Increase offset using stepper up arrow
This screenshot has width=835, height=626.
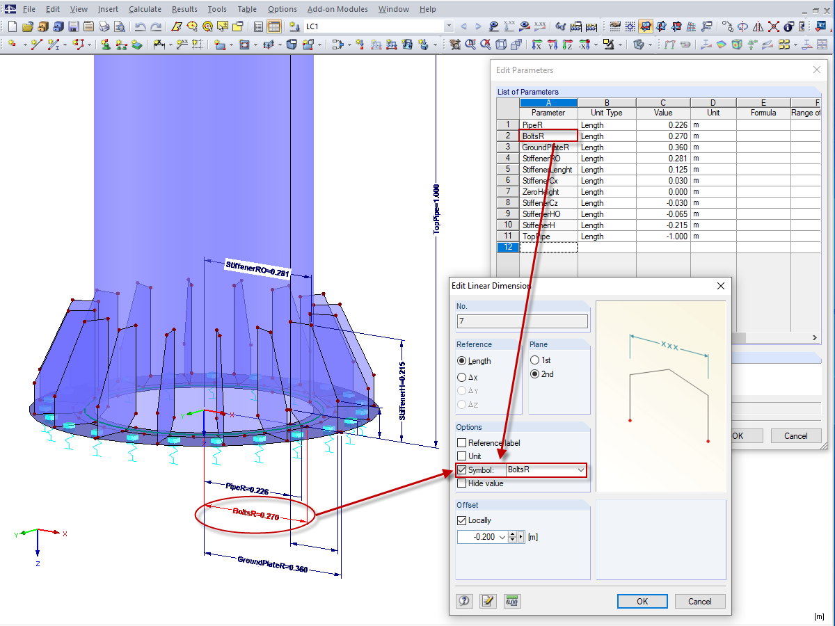click(513, 534)
